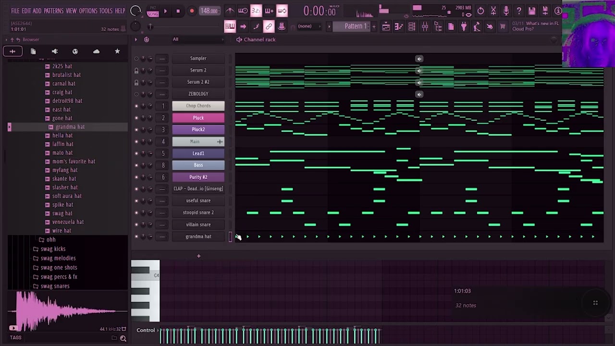Select the villain snare channel button
Screen dimensions: 615x346
[198, 224]
